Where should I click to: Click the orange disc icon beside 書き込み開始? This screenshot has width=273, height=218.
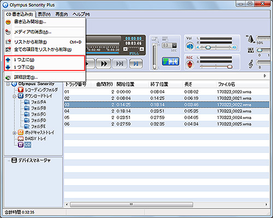pyautogui.click(x=8, y=22)
